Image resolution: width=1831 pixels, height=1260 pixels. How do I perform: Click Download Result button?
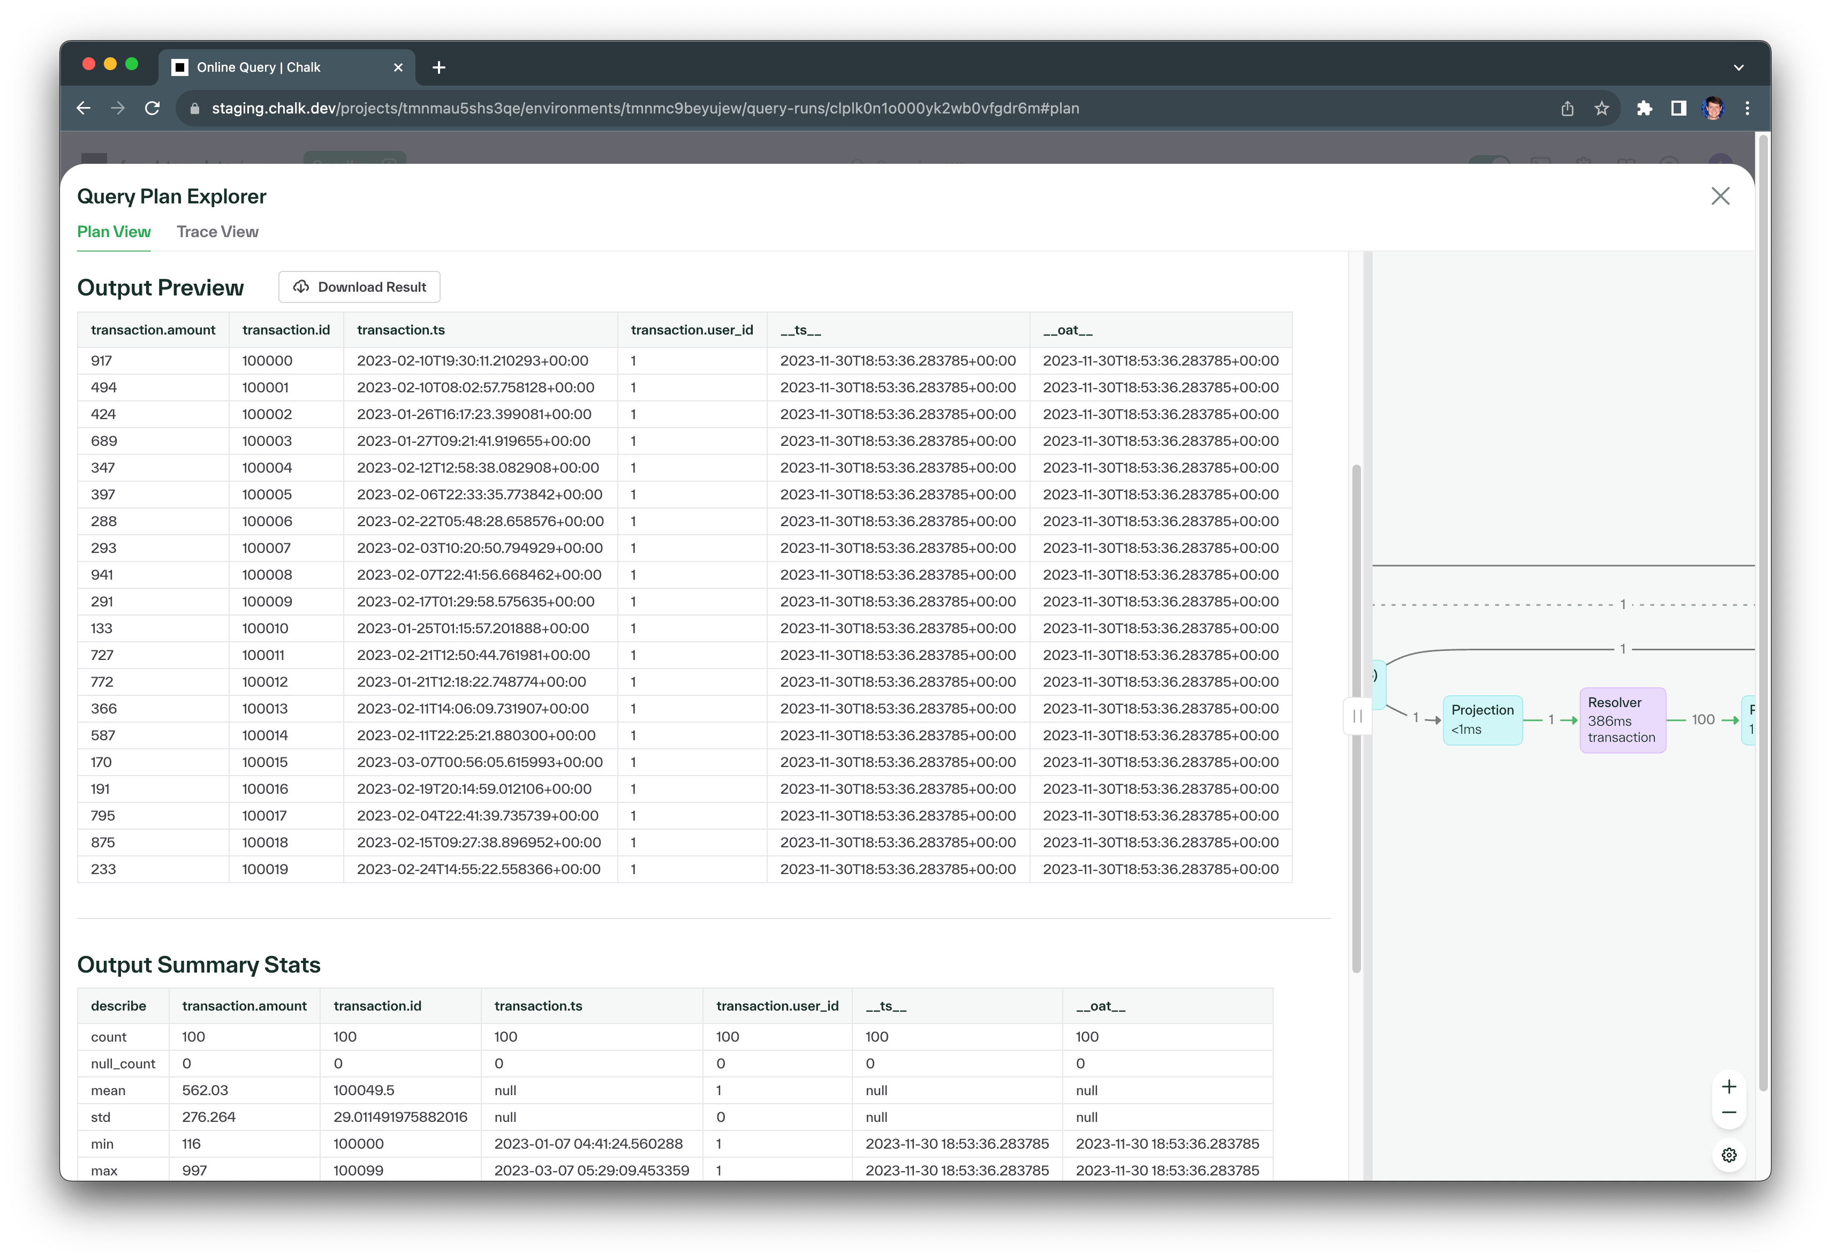[359, 287]
